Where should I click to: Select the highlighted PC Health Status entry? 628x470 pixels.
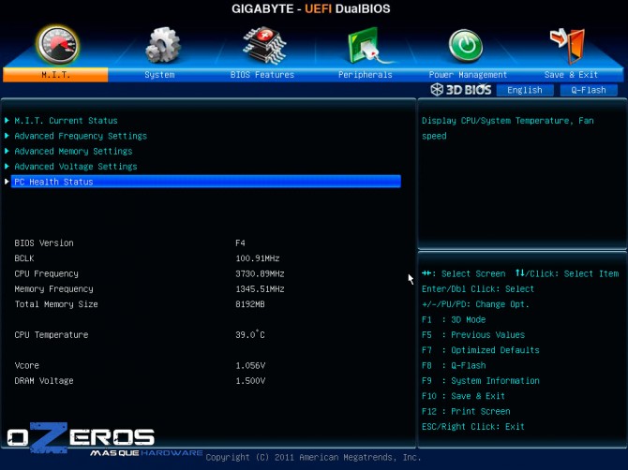(x=206, y=182)
